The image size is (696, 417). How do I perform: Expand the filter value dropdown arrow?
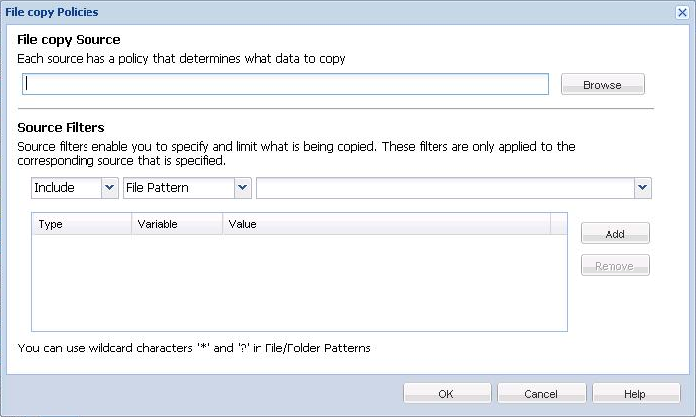coord(642,187)
